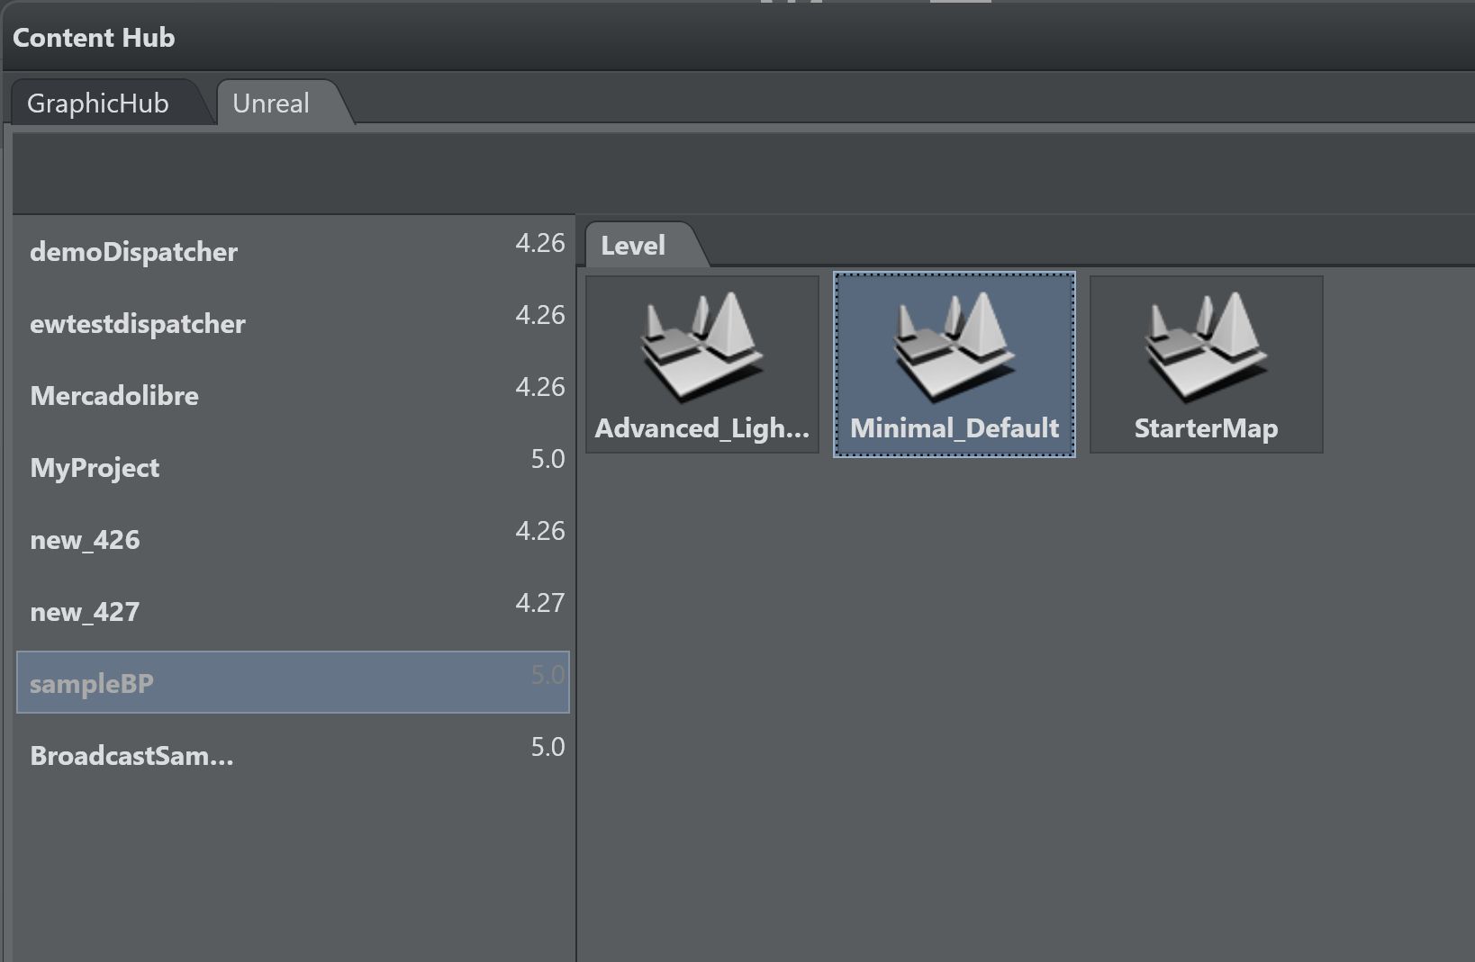The height and width of the screenshot is (962, 1475).
Task: Open the Mercadolibre project entry
Action: click(x=114, y=396)
